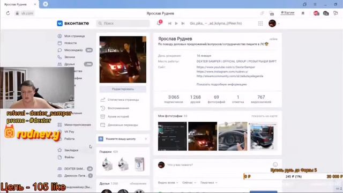The image size is (343, 193).
Task: Click the steamcommunity profile link
Action: (230, 76)
